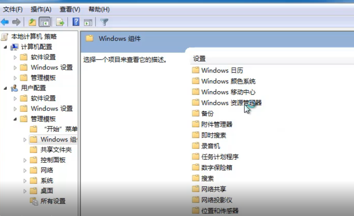Click folder icon beside 任务计划程序
354x216 pixels.
195,156
